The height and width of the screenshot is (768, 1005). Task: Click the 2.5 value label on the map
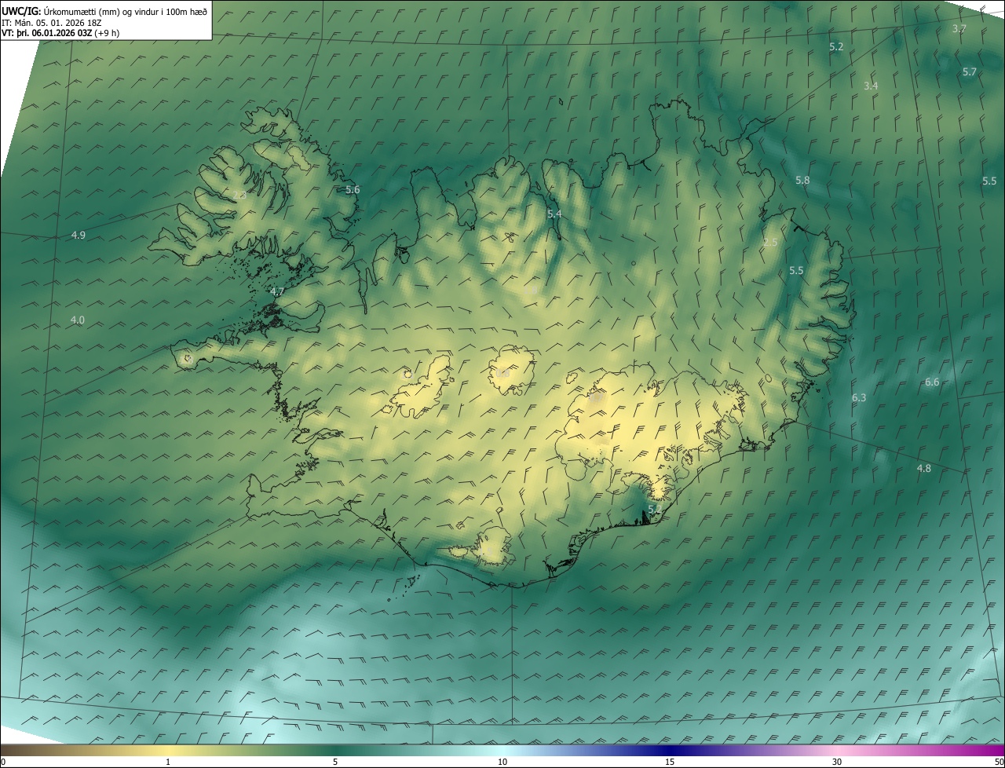tap(770, 243)
